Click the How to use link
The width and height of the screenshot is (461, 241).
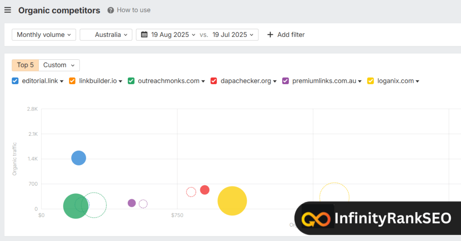[x=134, y=10]
